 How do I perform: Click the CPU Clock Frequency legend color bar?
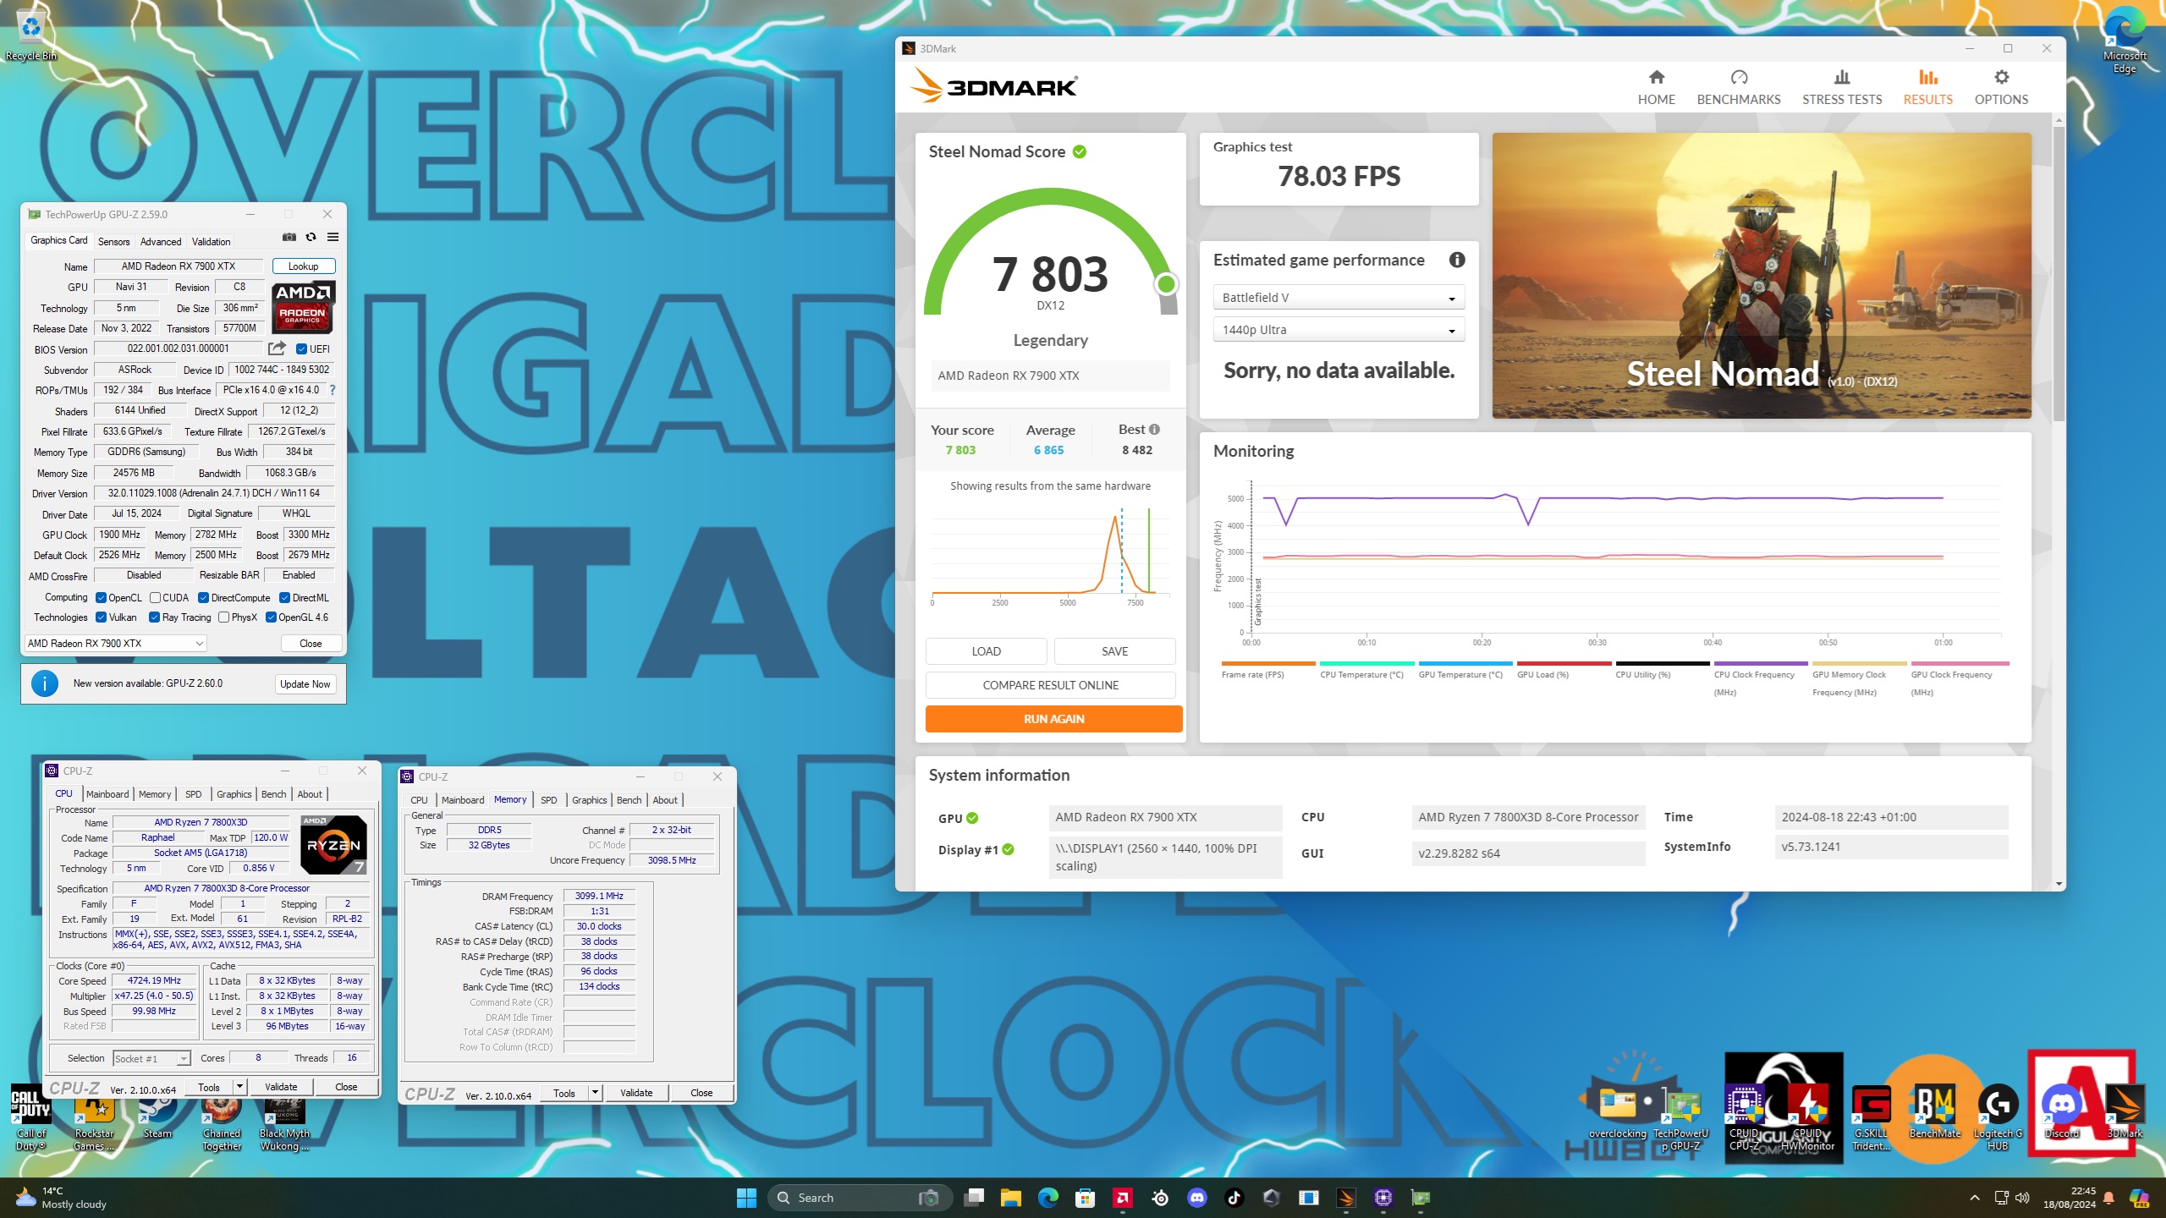1761,664
